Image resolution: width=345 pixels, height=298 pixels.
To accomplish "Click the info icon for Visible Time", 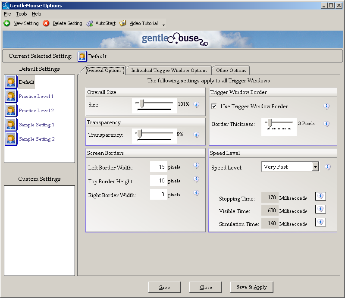I will pos(320,209).
